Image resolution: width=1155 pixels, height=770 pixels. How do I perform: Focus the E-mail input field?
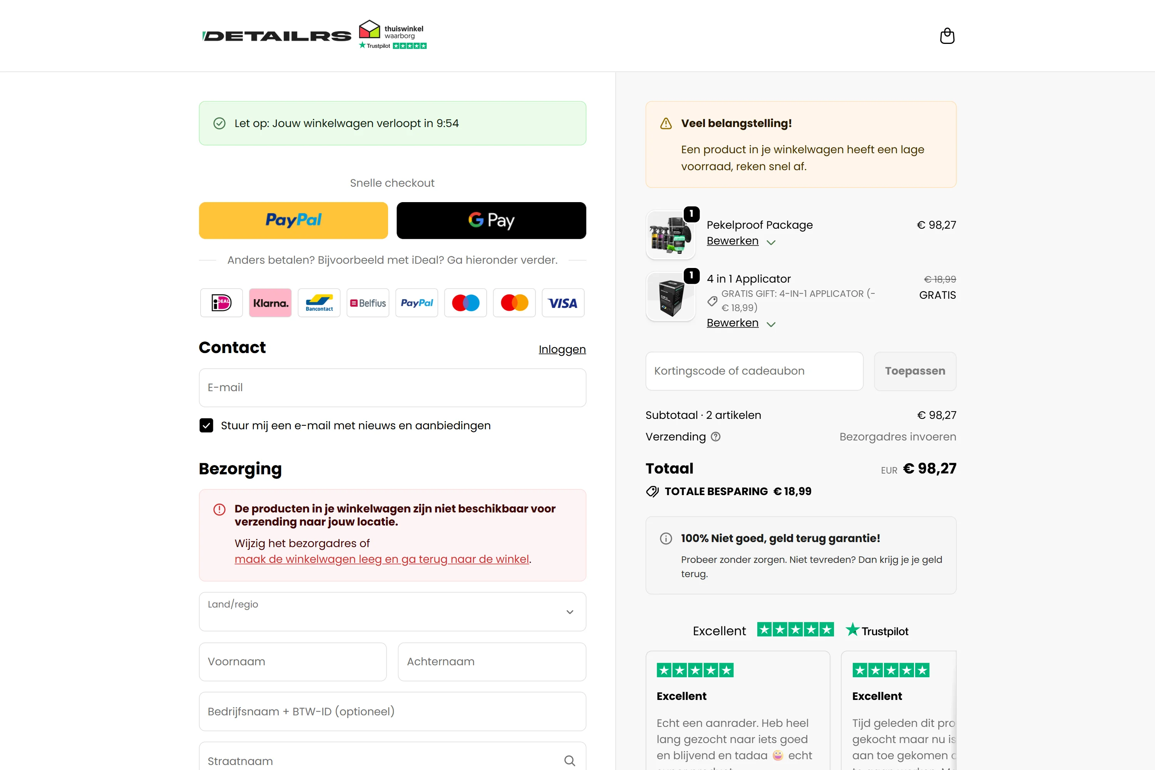tap(392, 387)
